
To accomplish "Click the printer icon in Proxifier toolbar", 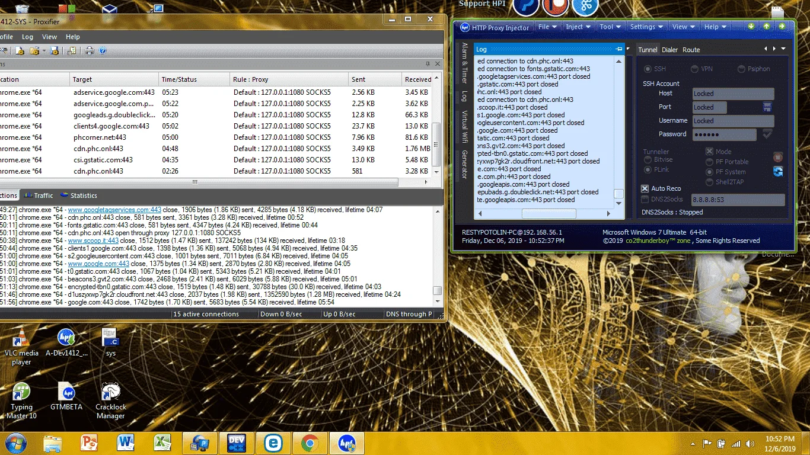I will click(90, 51).
